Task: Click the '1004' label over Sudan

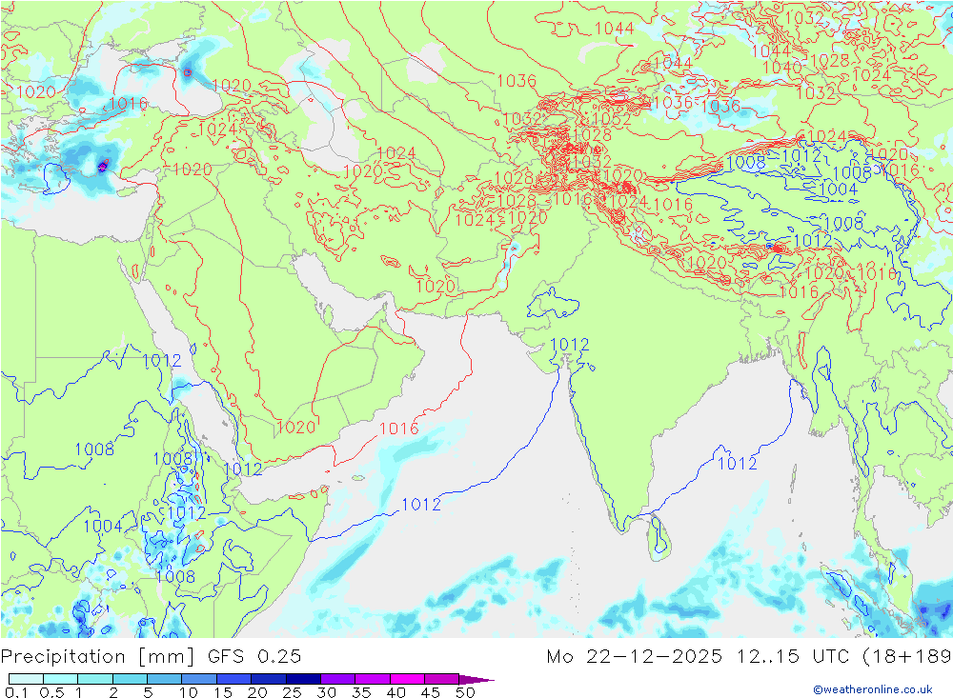Action: point(102,526)
